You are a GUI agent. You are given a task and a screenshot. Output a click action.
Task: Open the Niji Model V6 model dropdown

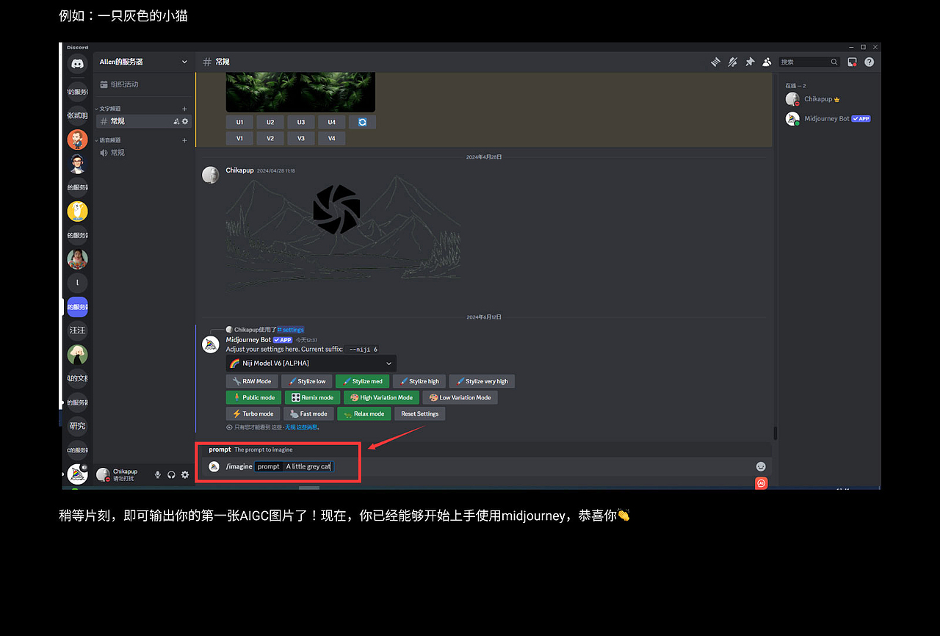(x=310, y=363)
